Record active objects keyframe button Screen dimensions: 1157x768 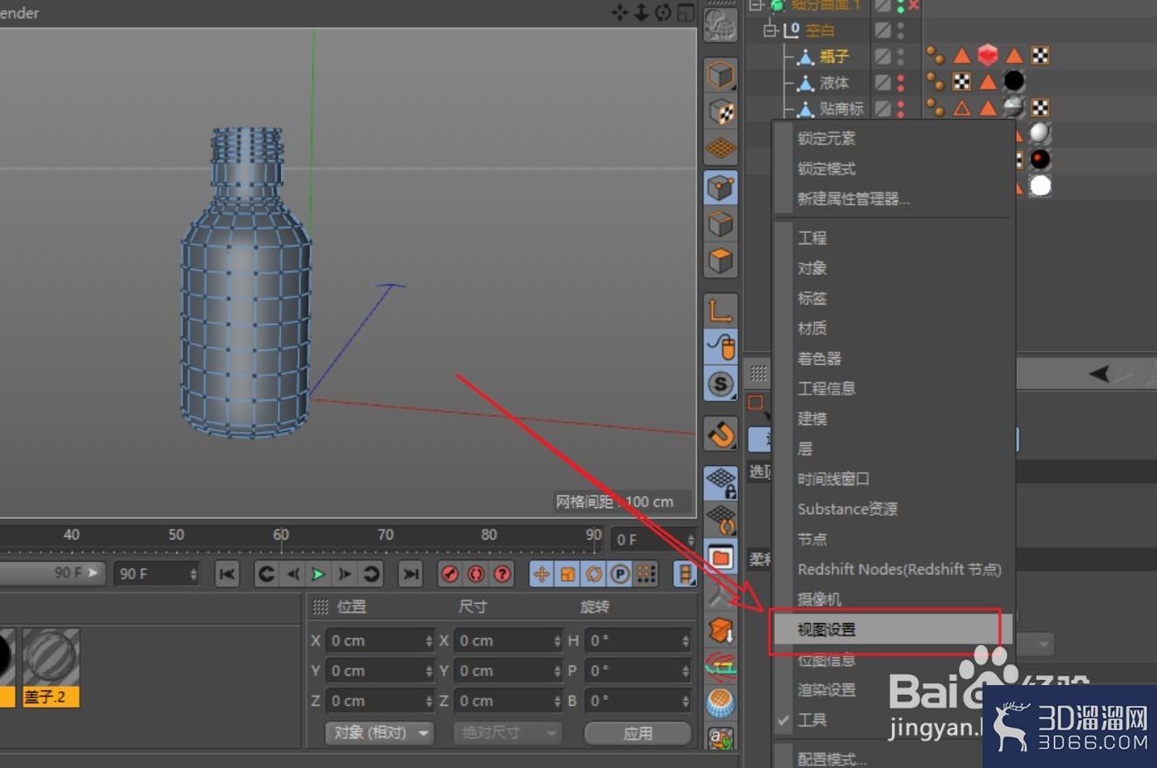pyautogui.click(x=450, y=573)
